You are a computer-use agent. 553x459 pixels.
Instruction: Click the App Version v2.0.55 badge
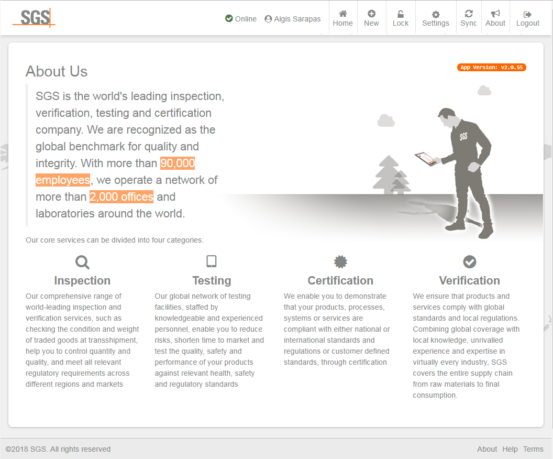pyautogui.click(x=492, y=68)
